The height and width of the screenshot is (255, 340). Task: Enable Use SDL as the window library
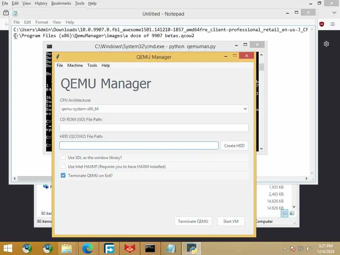click(x=63, y=157)
